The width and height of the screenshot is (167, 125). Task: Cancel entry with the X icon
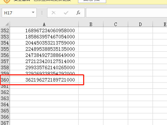54,13
